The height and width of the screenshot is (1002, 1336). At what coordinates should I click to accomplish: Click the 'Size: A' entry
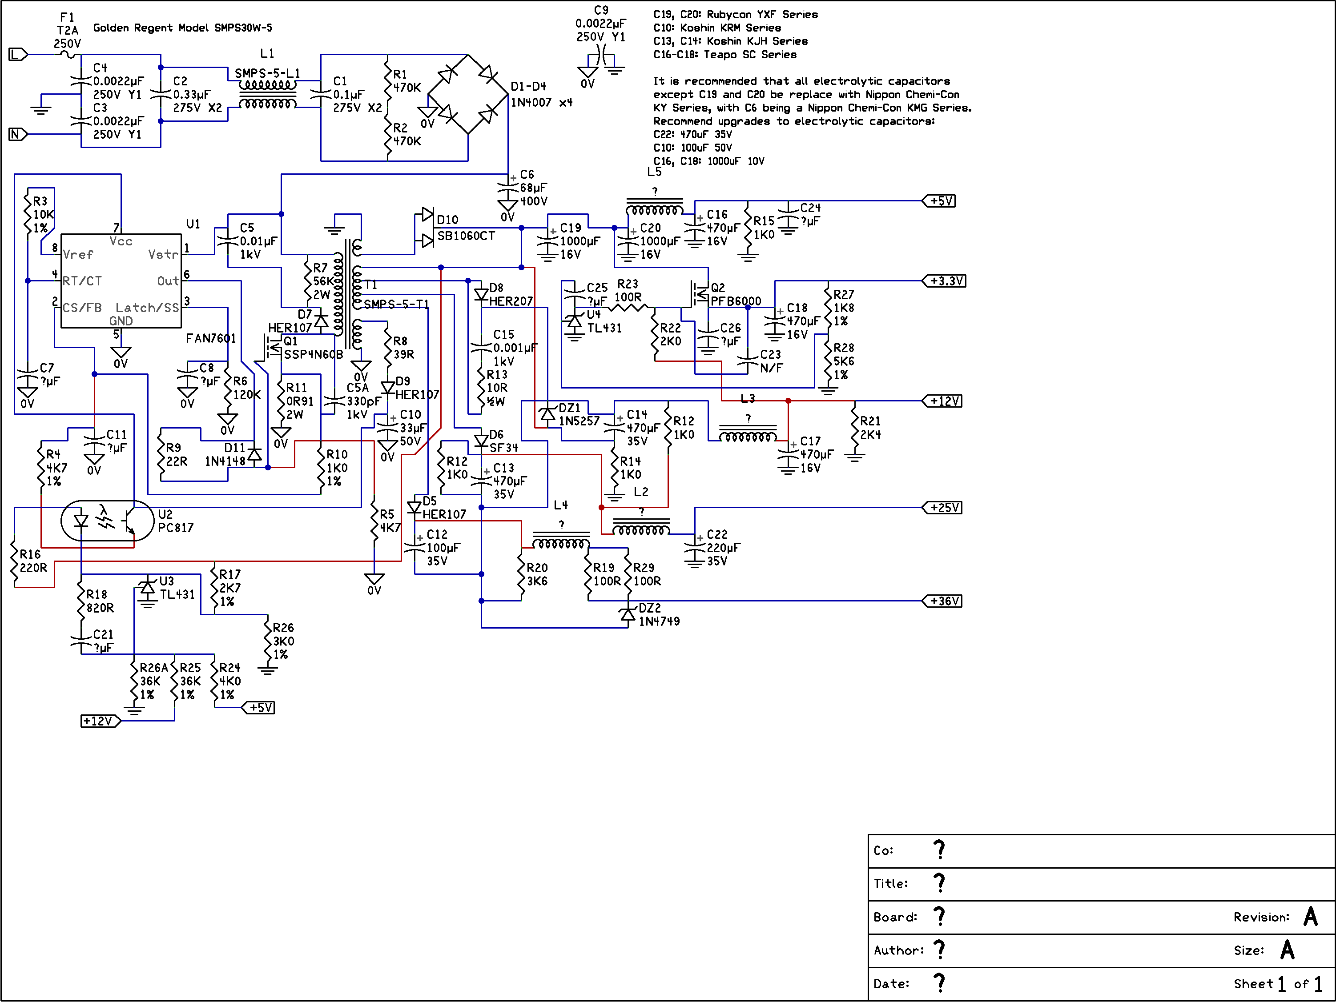1264,950
